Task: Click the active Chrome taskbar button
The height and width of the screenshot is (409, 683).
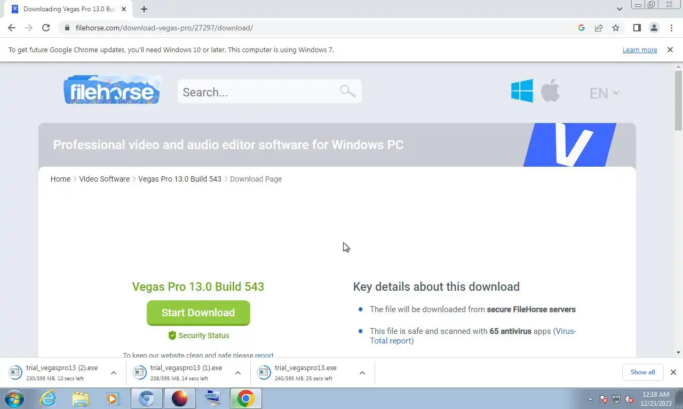Action: coord(245,398)
